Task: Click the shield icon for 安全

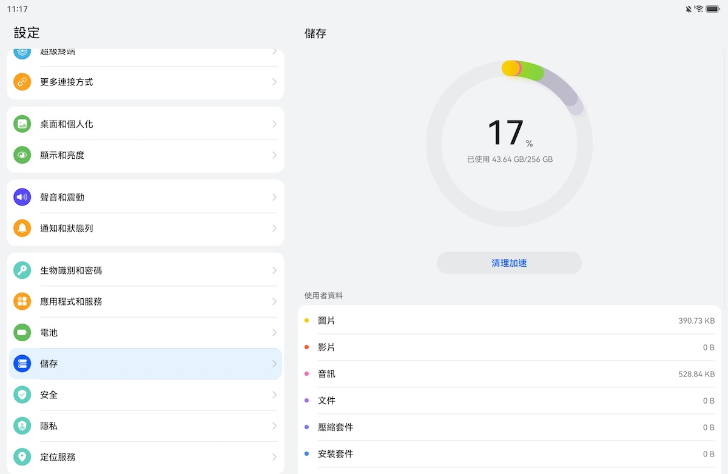Action: click(22, 395)
